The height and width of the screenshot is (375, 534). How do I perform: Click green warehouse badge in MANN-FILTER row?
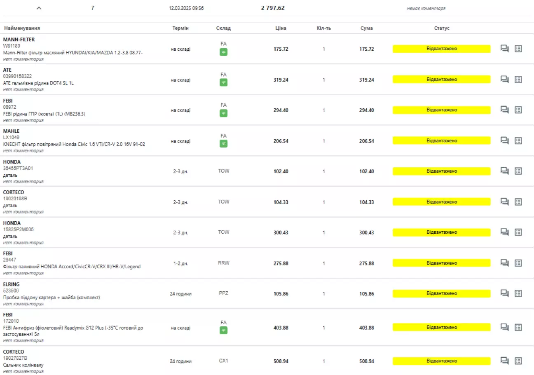click(x=223, y=52)
